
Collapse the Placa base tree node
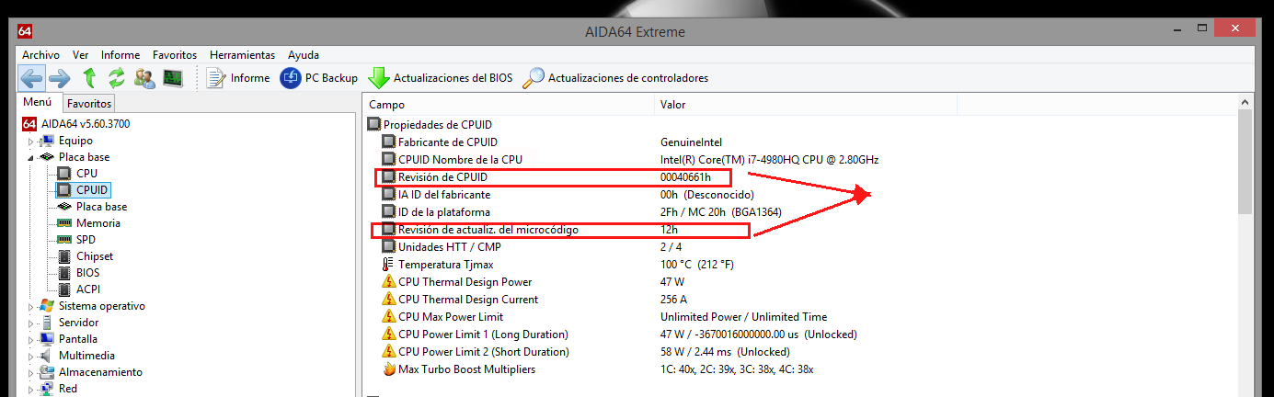(31, 158)
